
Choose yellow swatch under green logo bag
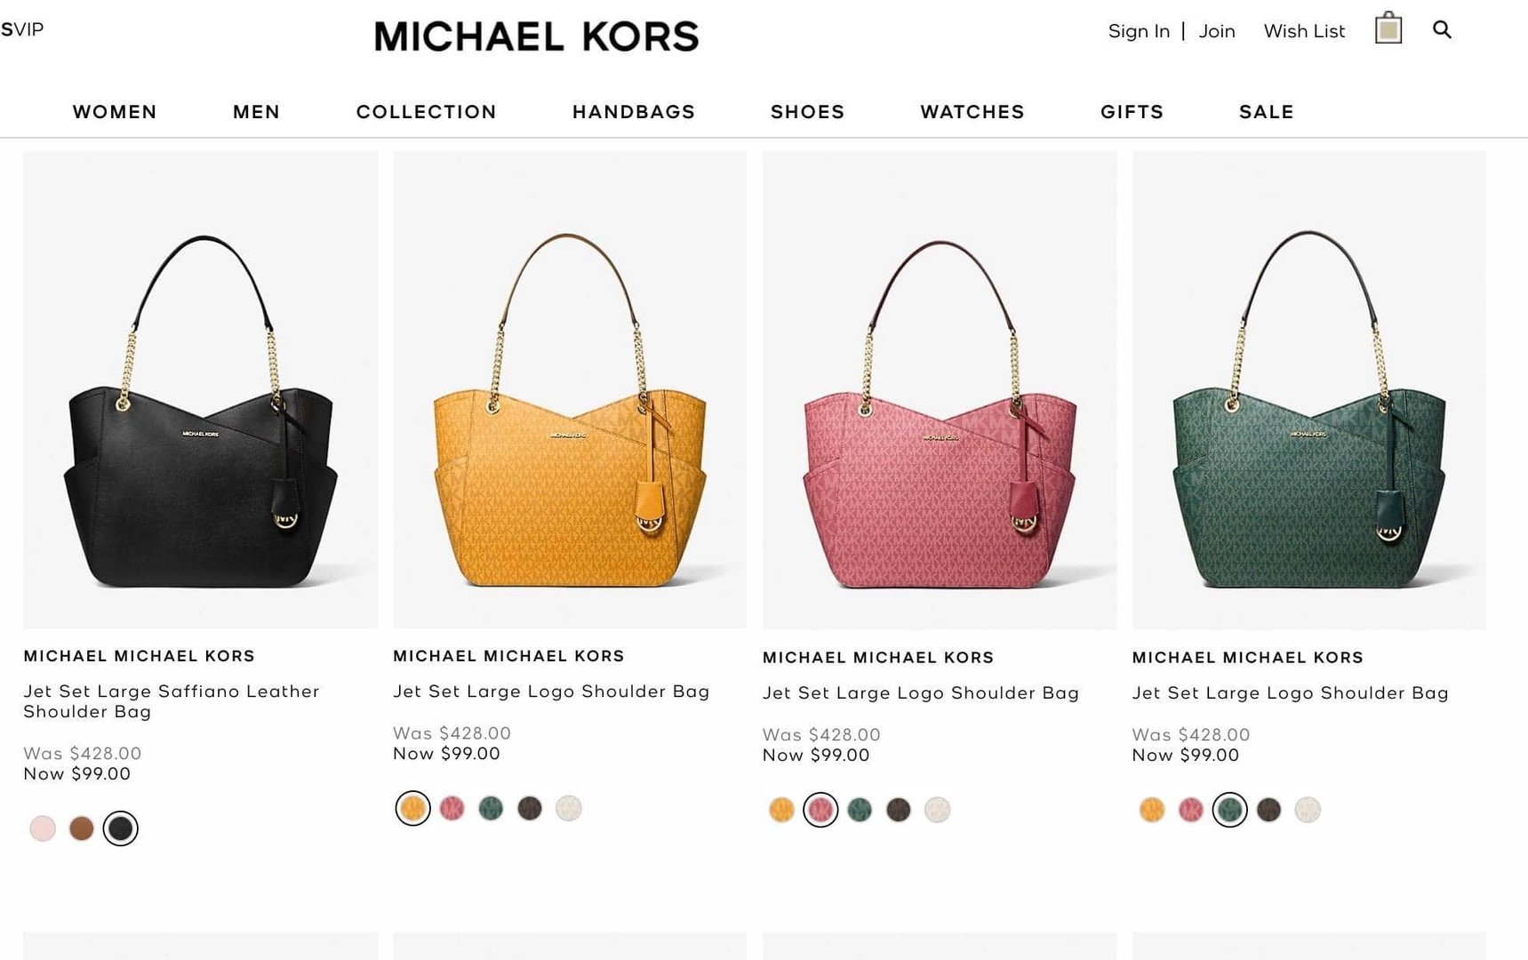(1152, 810)
